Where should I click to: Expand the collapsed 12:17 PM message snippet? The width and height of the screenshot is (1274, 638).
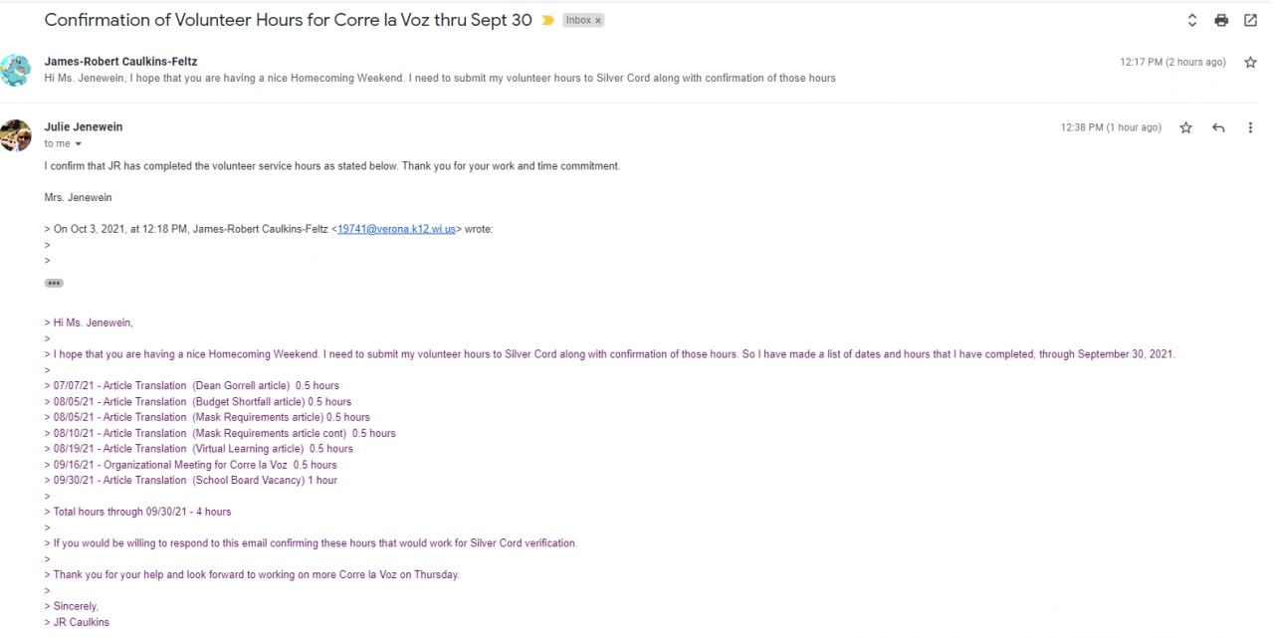[440, 78]
